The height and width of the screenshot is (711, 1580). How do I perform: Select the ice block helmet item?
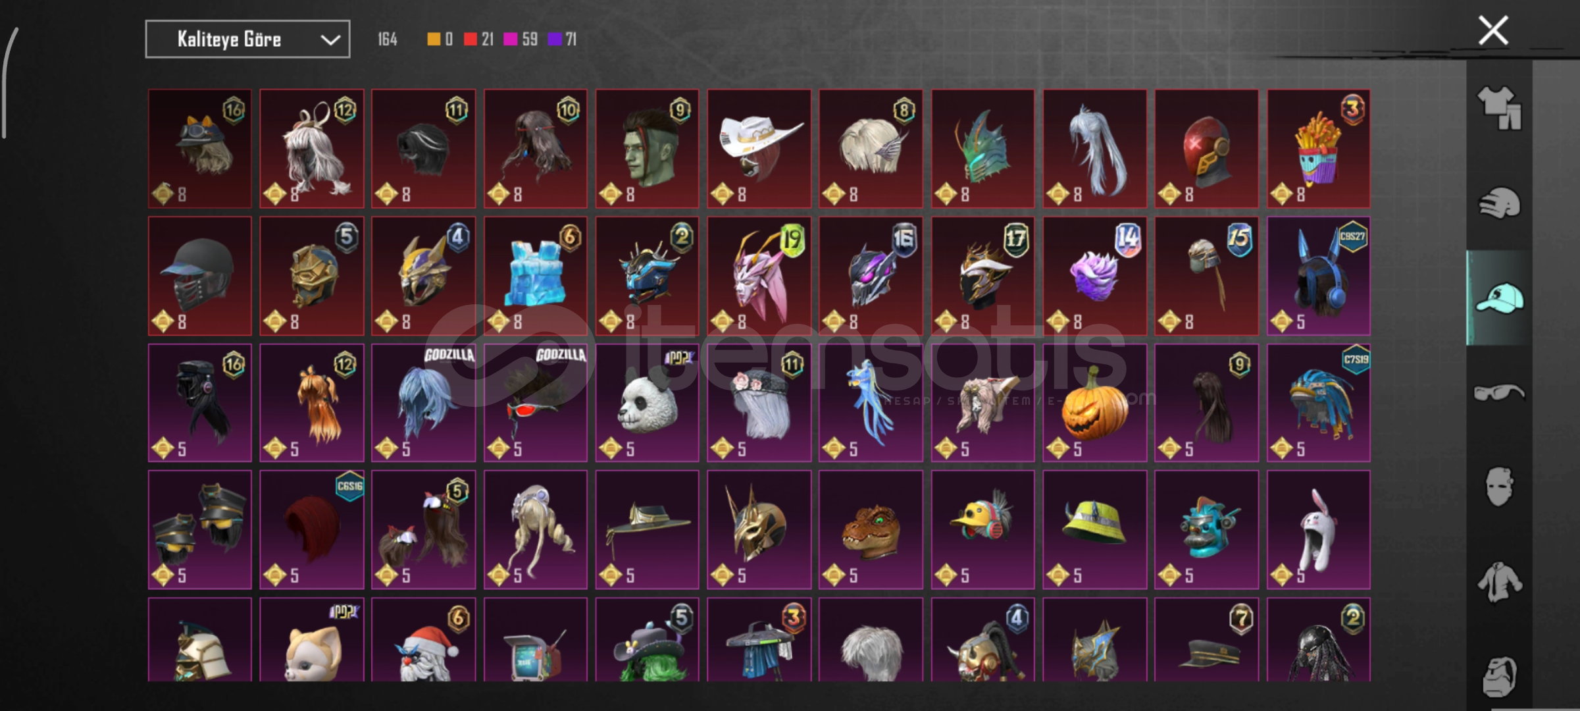click(536, 276)
